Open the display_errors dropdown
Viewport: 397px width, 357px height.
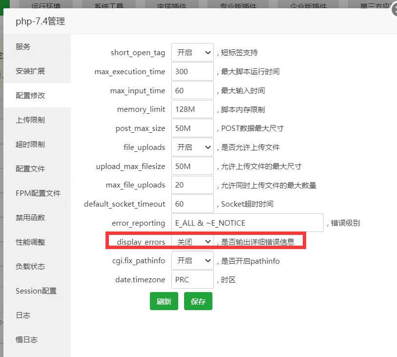(192, 242)
